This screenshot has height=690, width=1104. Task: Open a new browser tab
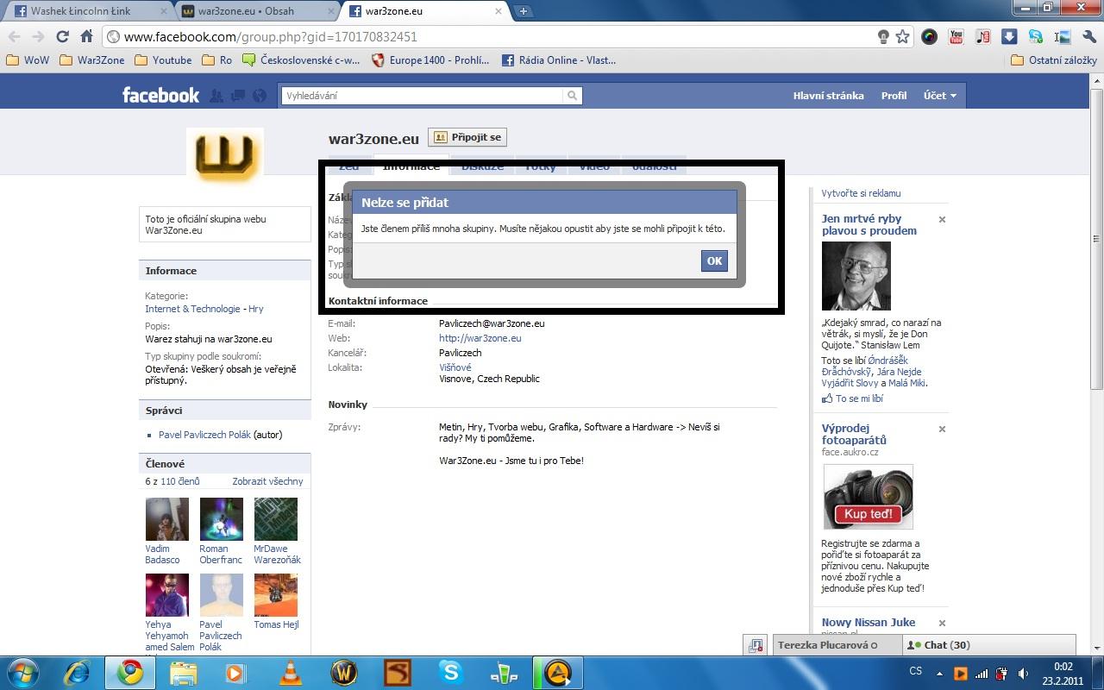(524, 11)
